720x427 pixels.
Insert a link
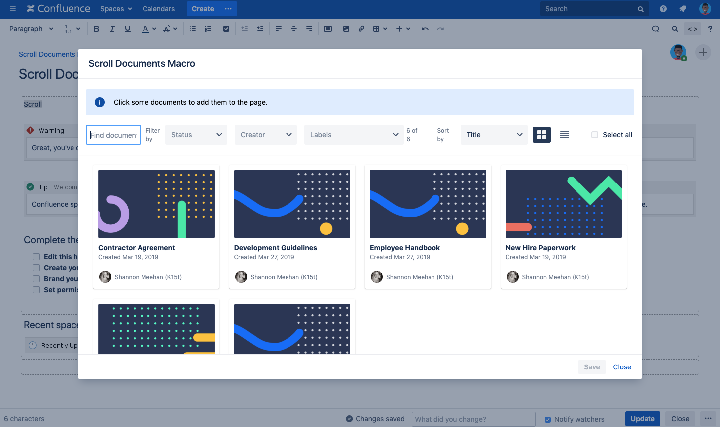coord(361,28)
